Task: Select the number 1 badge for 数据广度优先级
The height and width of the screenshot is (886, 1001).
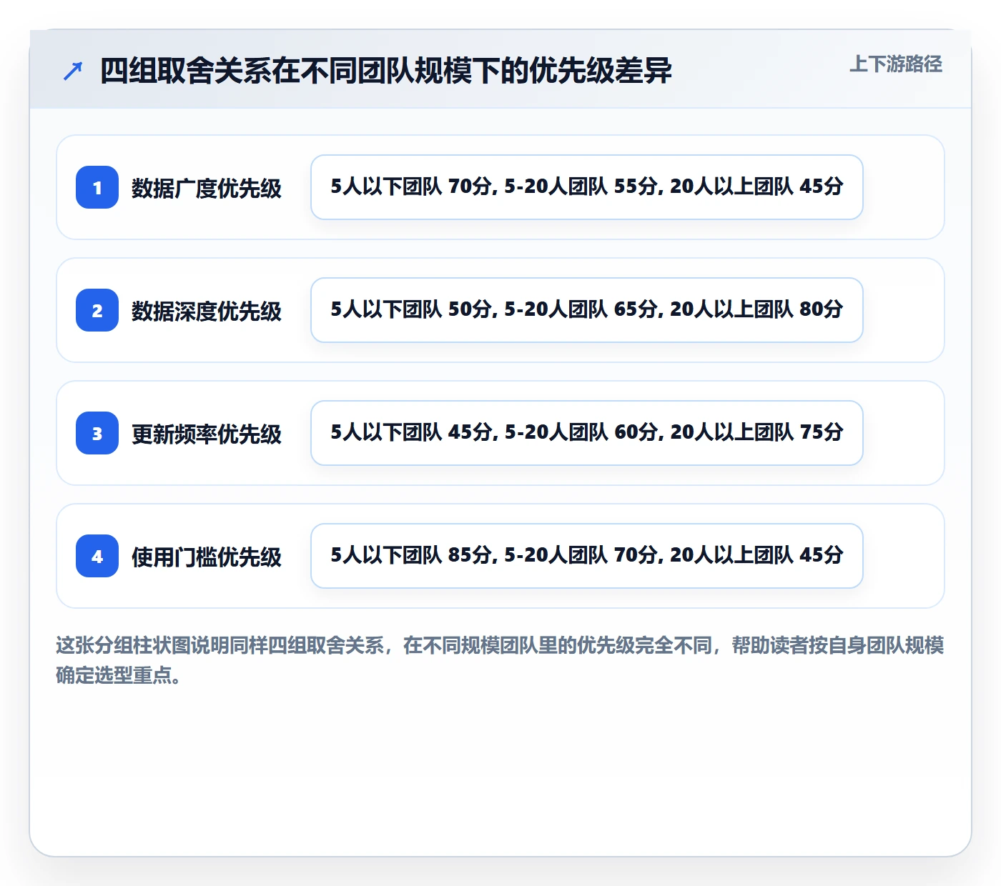Action: coord(97,187)
